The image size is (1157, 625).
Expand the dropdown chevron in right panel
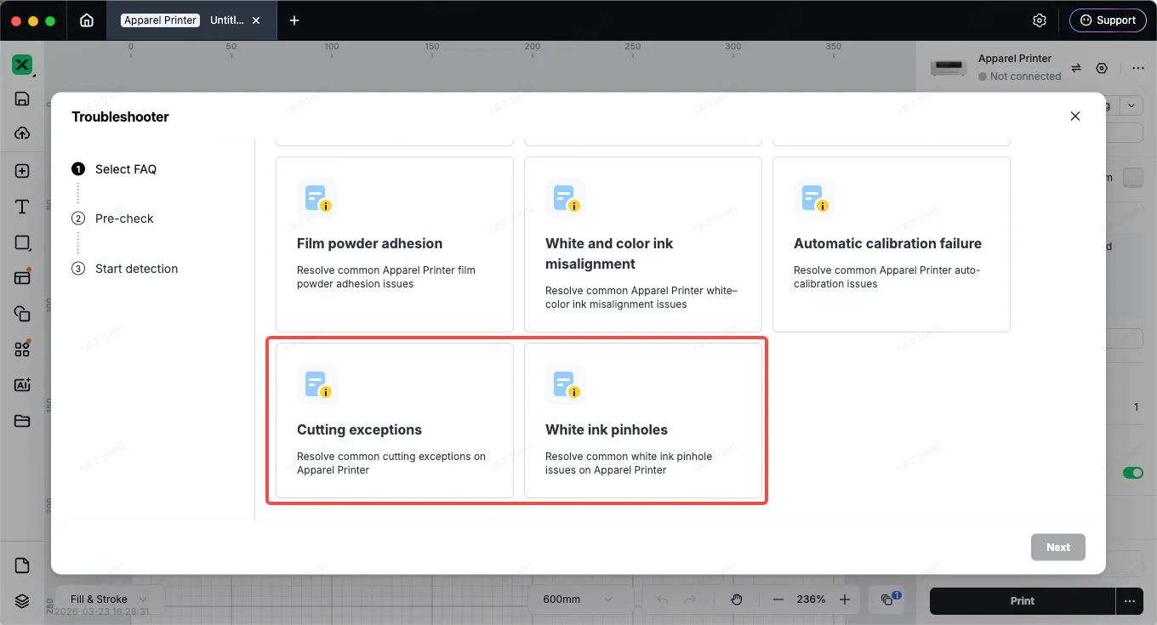pos(1132,106)
